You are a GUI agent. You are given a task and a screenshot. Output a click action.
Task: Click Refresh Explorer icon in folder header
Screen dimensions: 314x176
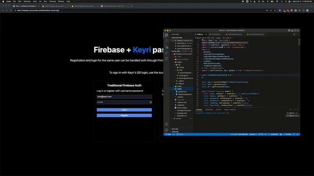[x=188, y=51]
